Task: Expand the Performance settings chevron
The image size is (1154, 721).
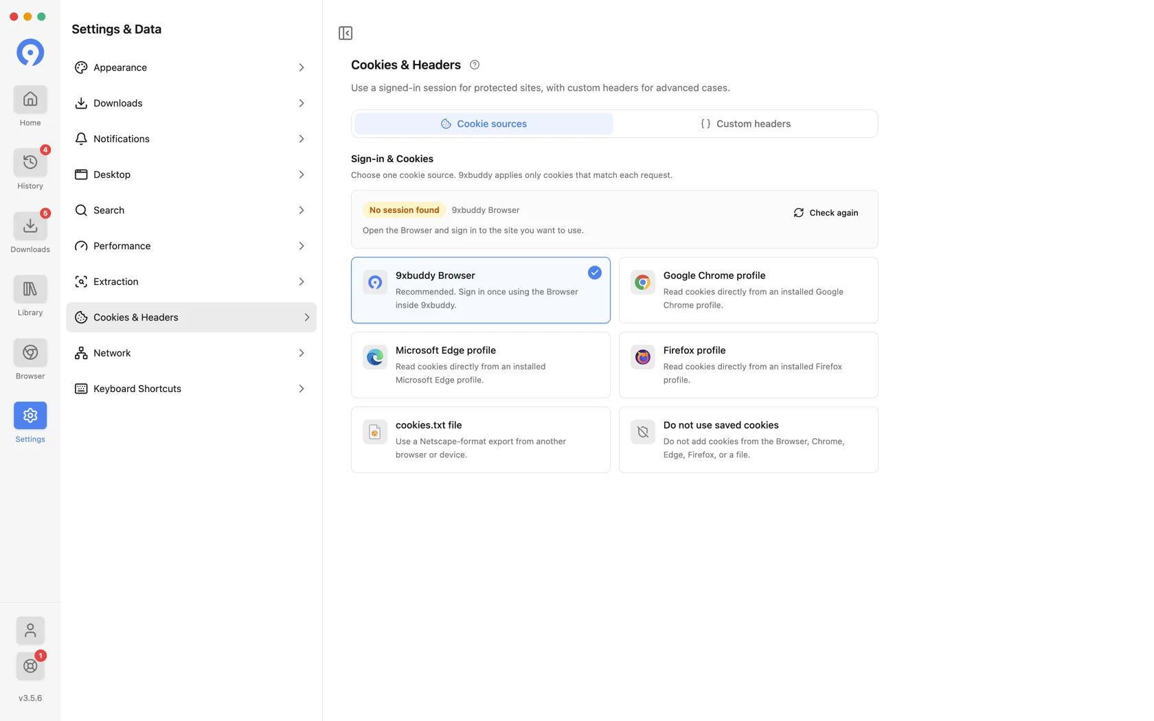Action: click(x=302, y=246)
